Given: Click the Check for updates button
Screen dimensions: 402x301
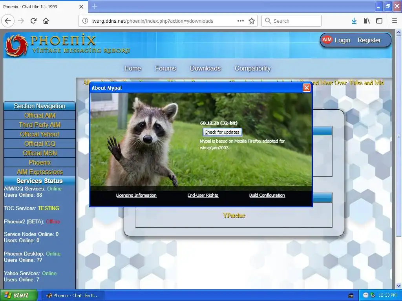Looking at the screenshot, I should [222, 132].
